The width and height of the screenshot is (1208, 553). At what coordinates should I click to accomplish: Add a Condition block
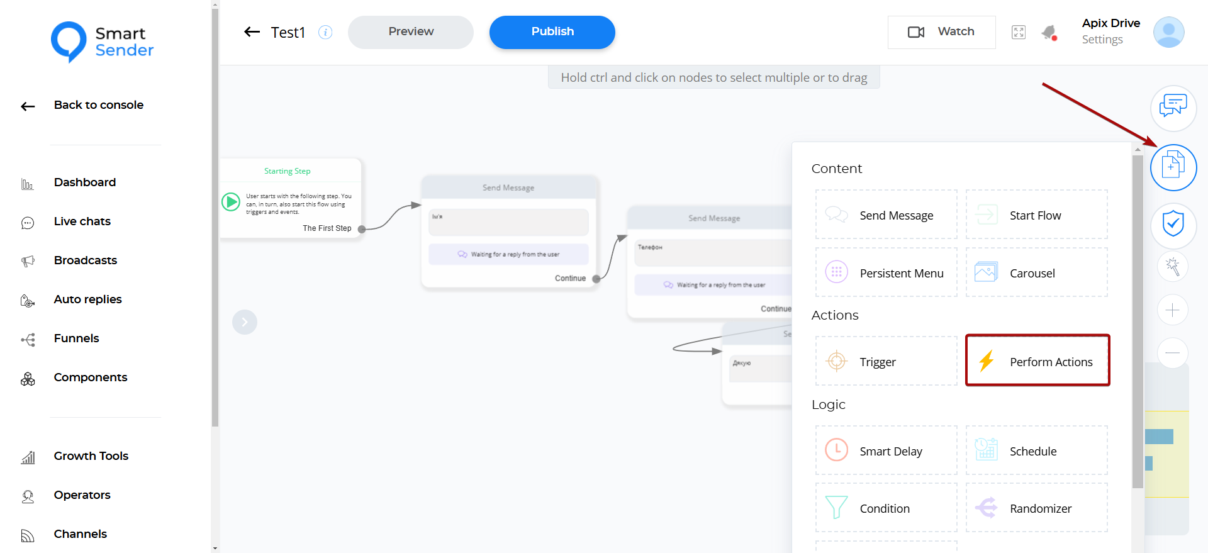click(x=886, y=508)
